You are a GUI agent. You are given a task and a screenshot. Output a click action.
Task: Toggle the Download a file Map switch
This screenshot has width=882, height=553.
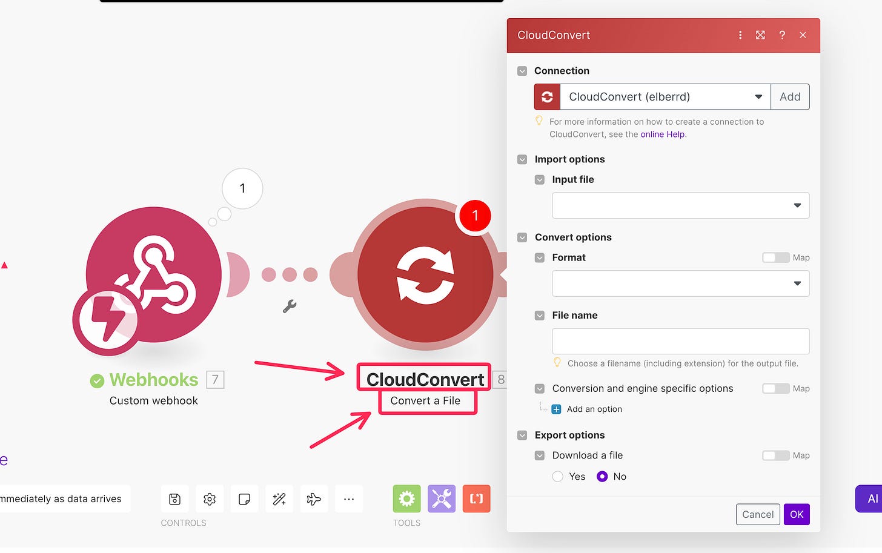(775, 455)
